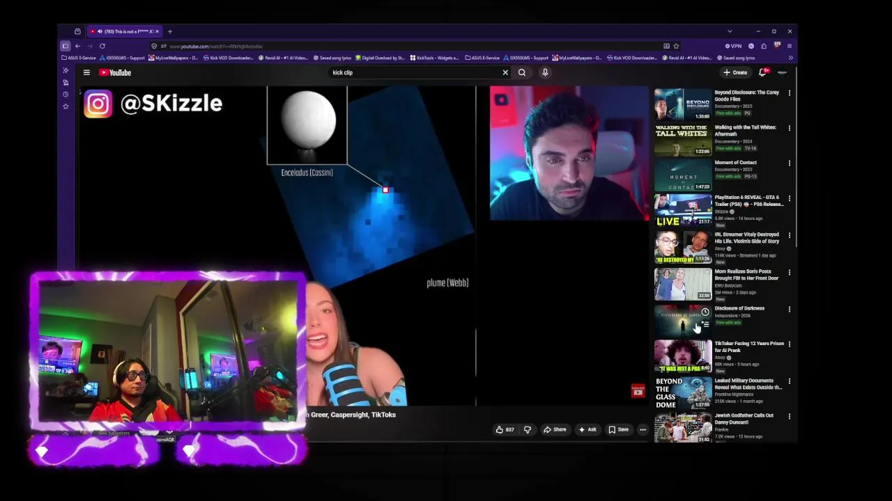The image size is (892, 501).
Task: Mute the tab using its speaker icon
Action: point(100,31)
